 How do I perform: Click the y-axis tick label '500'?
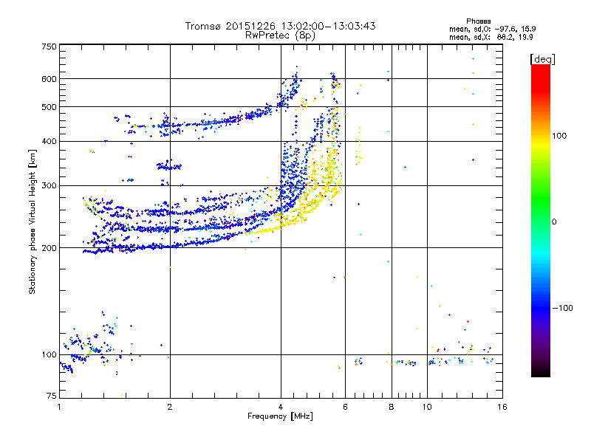(49, 107)
